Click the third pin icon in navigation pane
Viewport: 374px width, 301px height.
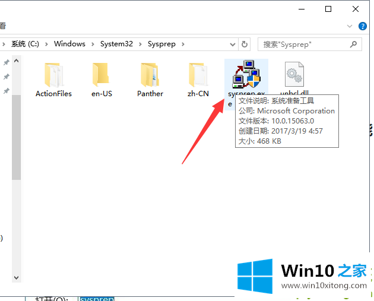6,91
